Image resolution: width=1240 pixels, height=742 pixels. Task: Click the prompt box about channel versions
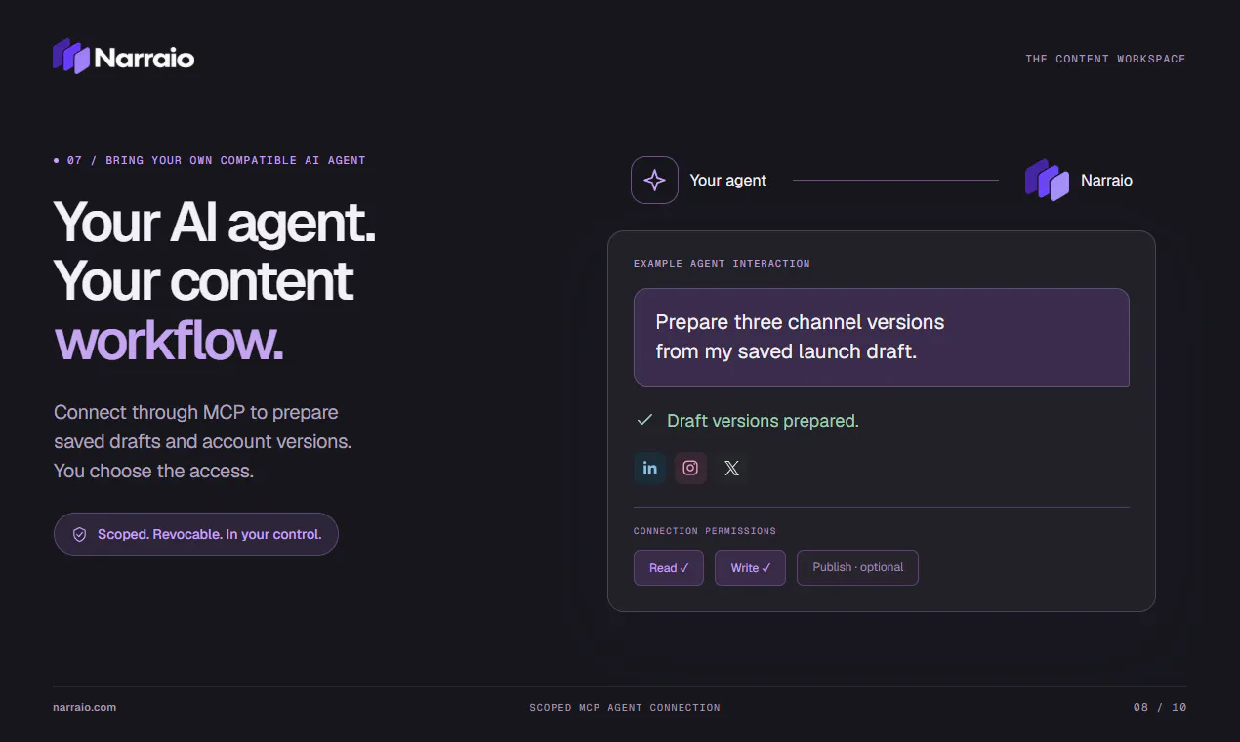point(881,337)
